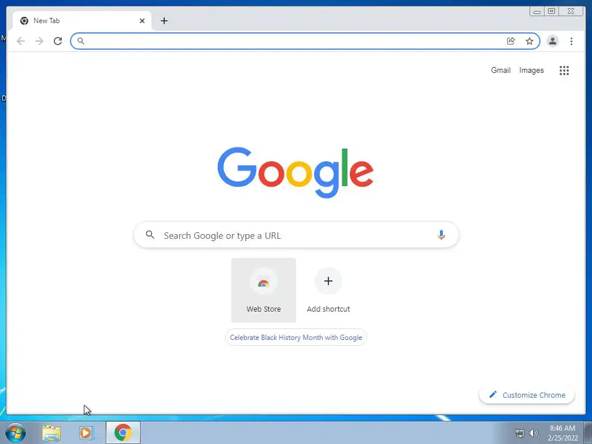Minimize the Chrome window

coord(537,12)
